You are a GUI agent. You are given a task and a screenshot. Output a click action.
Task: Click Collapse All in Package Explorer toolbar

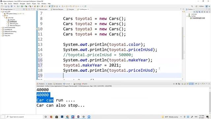24,9
